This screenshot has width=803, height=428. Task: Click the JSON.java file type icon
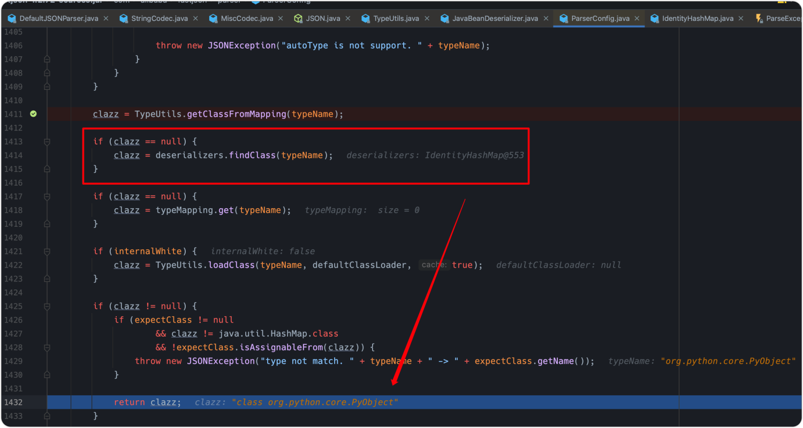[x=298, y=18]
